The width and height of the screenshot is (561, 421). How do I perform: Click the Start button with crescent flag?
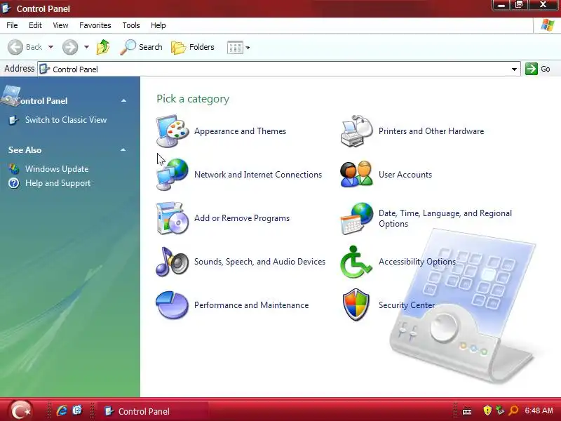click(x=20, y=410)
